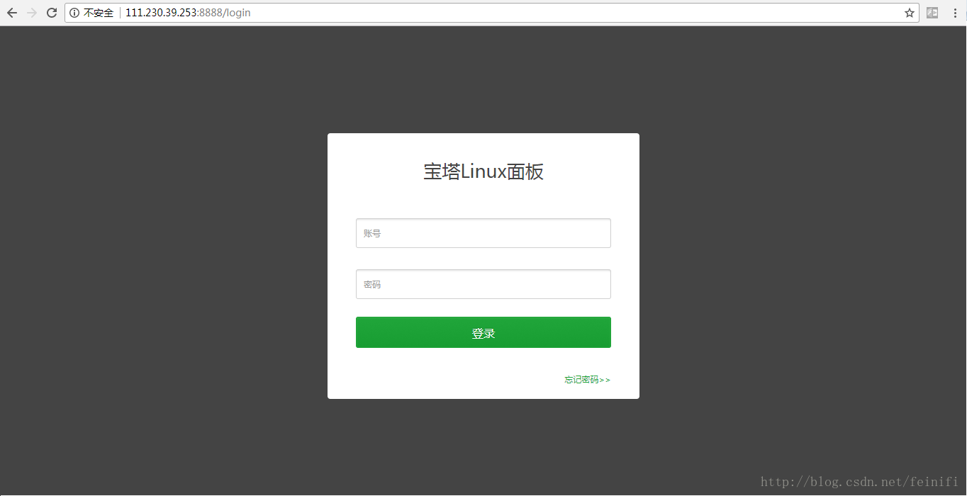Open the 忘记密码>> forgot password link
Screen dimensions: 967x496
point(587,380)
